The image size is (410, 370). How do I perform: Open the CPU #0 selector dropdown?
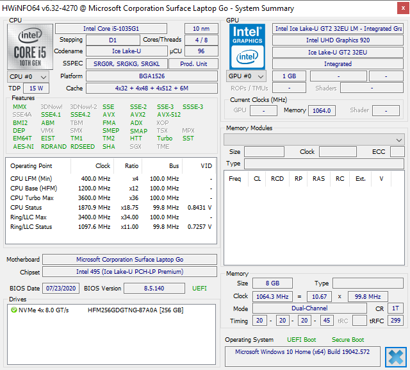click(28, 77)
